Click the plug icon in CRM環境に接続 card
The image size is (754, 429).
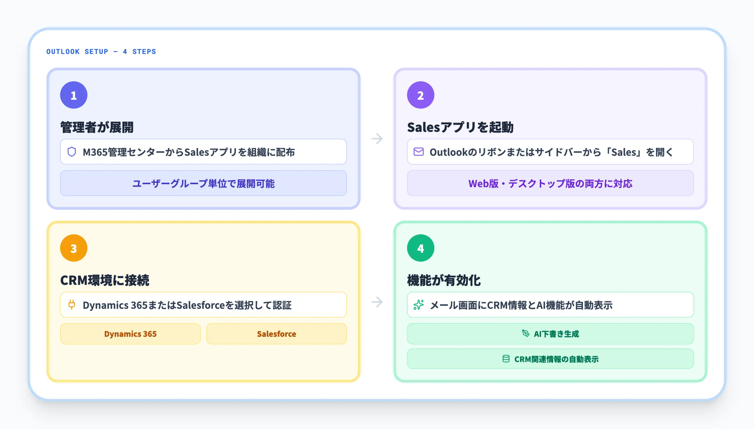(72, 305)
